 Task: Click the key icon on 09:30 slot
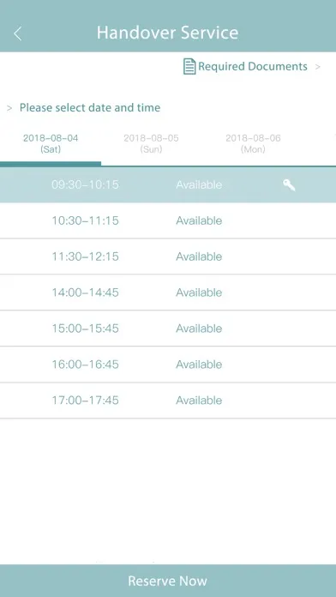click(289, 185)
